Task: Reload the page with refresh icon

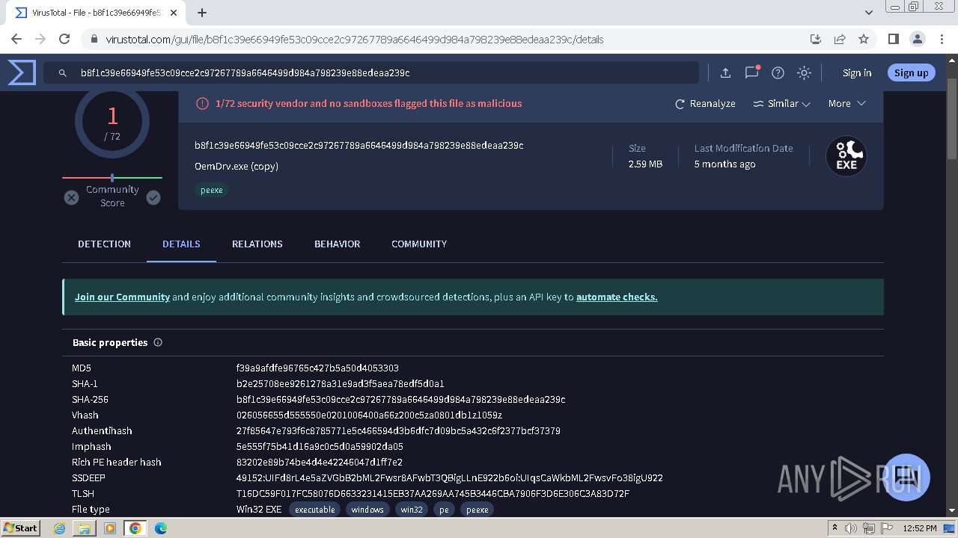Action: click(x=64, y=39)
